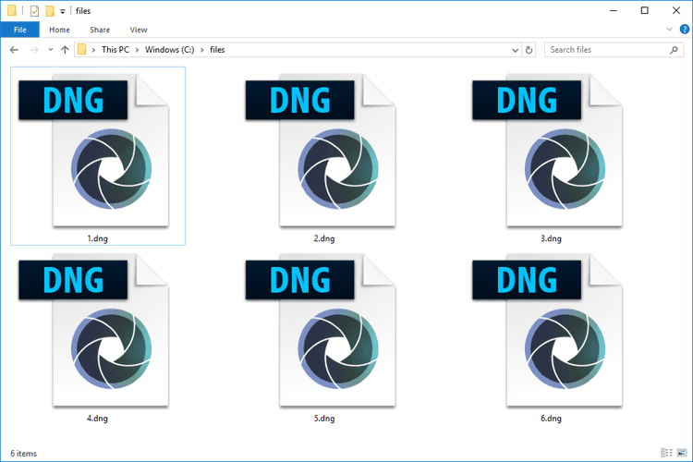Select the 2.dng file icon
The width and height of the screenshot is (693, 462).
click(x=321, y=151)
